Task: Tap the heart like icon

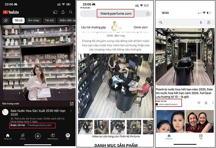Action: point(199,103)
